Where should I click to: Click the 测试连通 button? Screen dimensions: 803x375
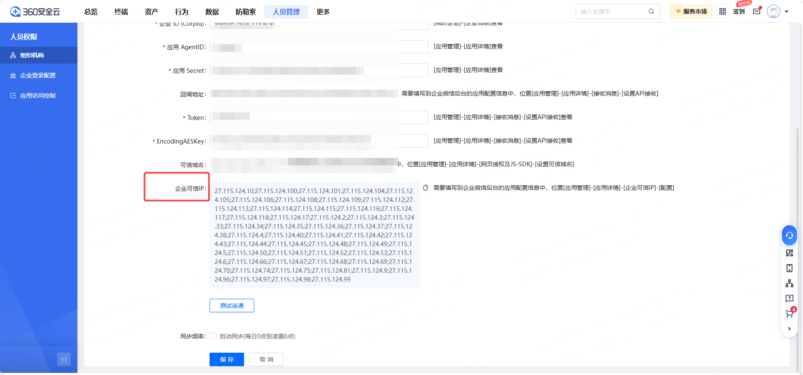(x=231, y=306)
